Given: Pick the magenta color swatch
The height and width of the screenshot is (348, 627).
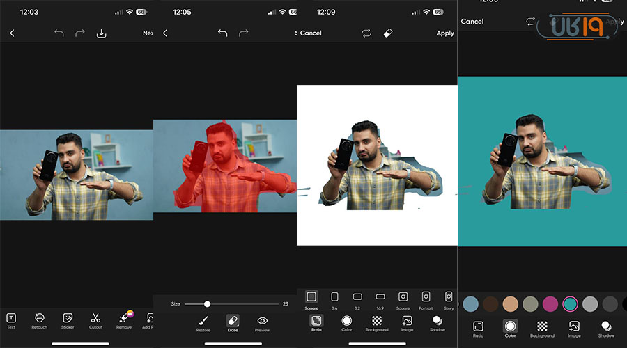Looking at the screenshot, I should pyautogui.click(x=550, y=303).
